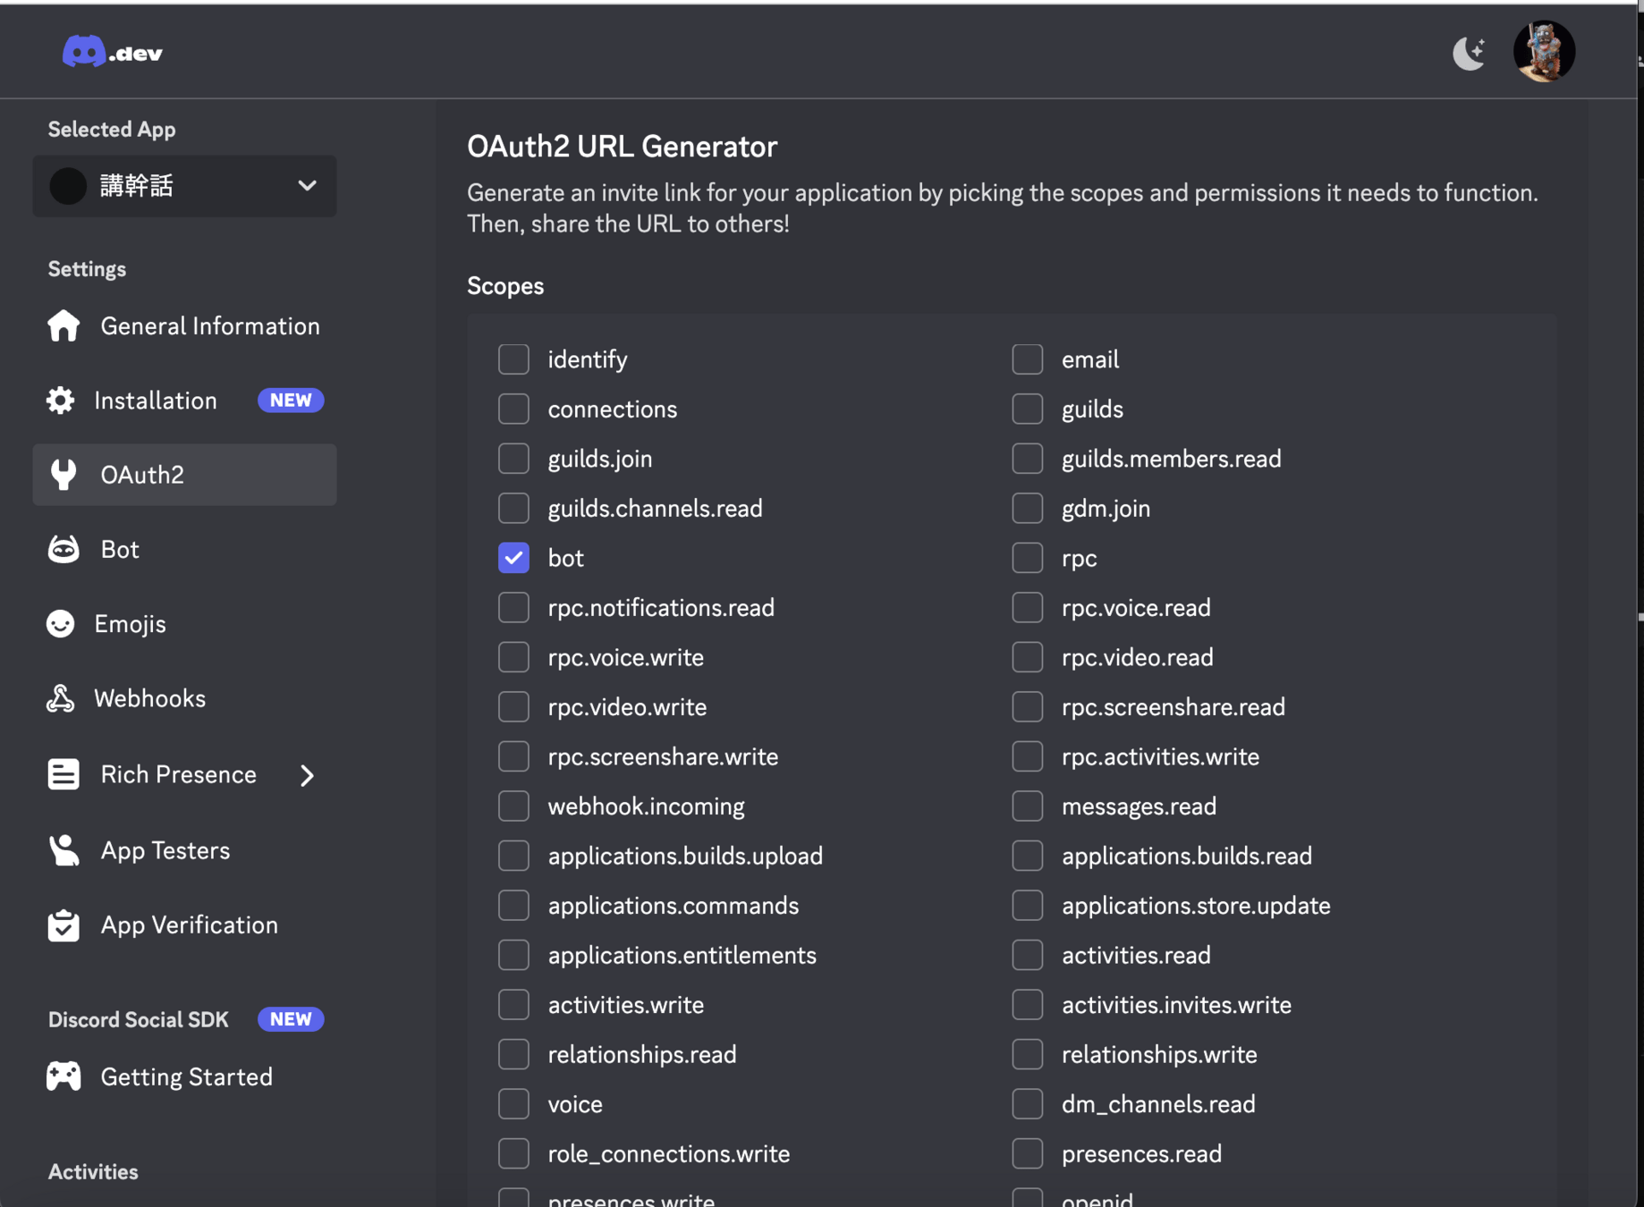
Task: Check role_connections.write scope
Action: [x=513, y=1153]
